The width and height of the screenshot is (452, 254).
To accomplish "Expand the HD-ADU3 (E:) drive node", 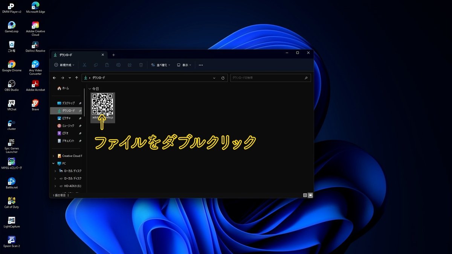I will (55, 186).
